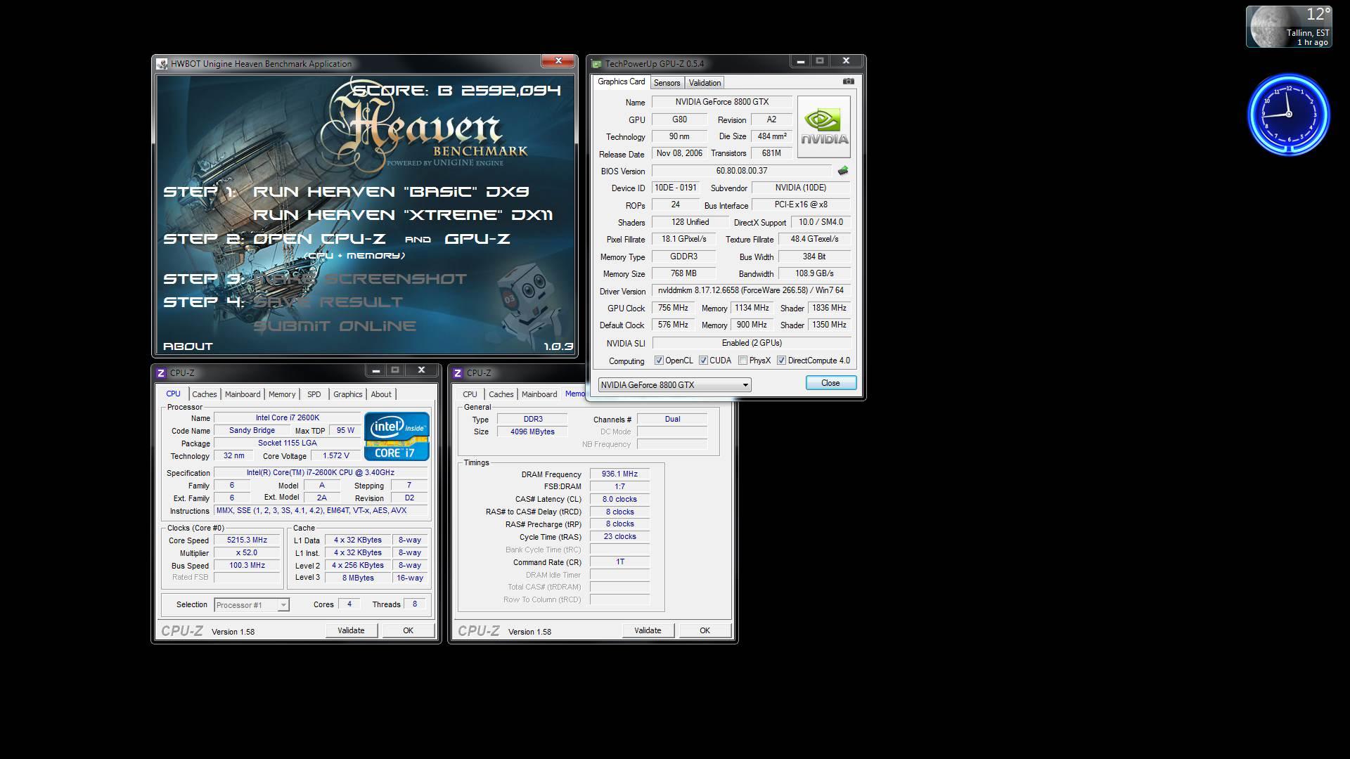The width and height of the screenshot is (1350, 759).
Task: Open the Processor #1 selection dropdown
Action: [x=251, y=604]
